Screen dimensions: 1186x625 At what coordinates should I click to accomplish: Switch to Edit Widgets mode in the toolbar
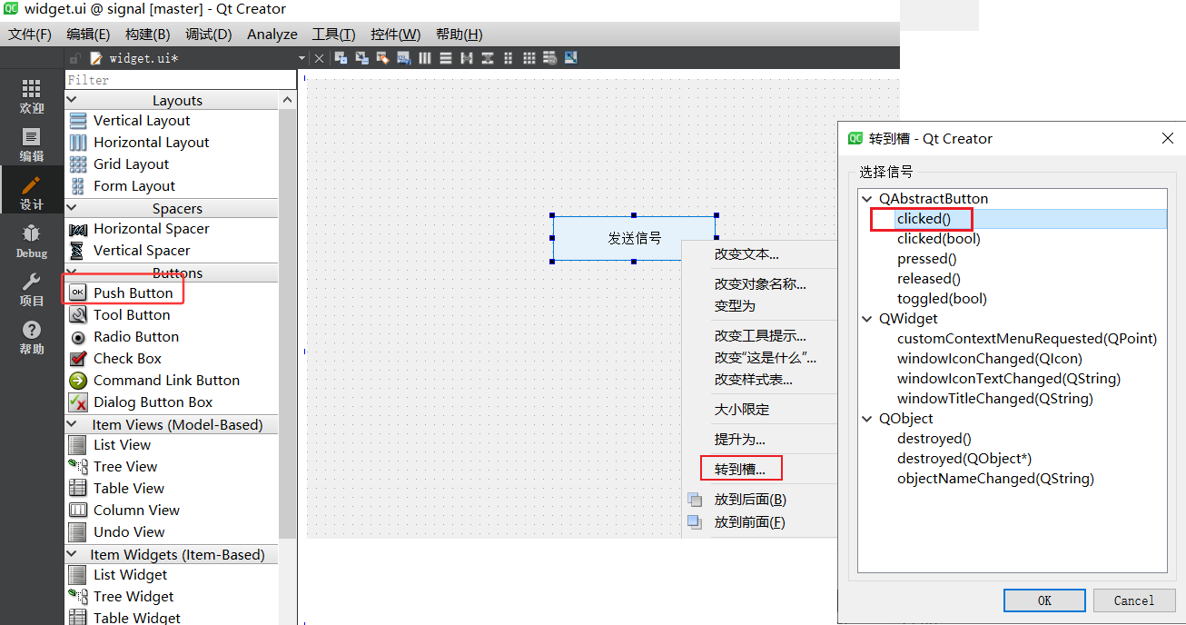pyautogui.click(x=341, y=58)
